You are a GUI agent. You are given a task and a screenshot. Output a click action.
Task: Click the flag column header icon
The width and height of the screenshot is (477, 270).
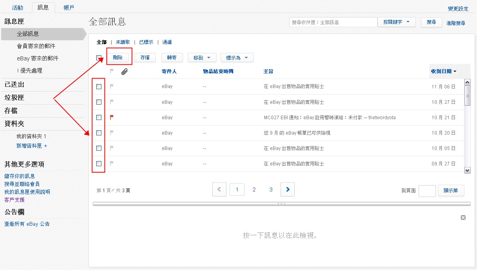pyautogui.click(x=111, y=71)
